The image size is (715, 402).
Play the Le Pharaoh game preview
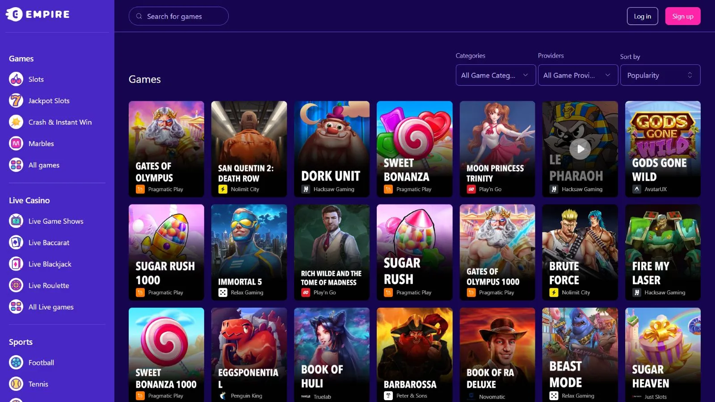(x=580, y=149)
